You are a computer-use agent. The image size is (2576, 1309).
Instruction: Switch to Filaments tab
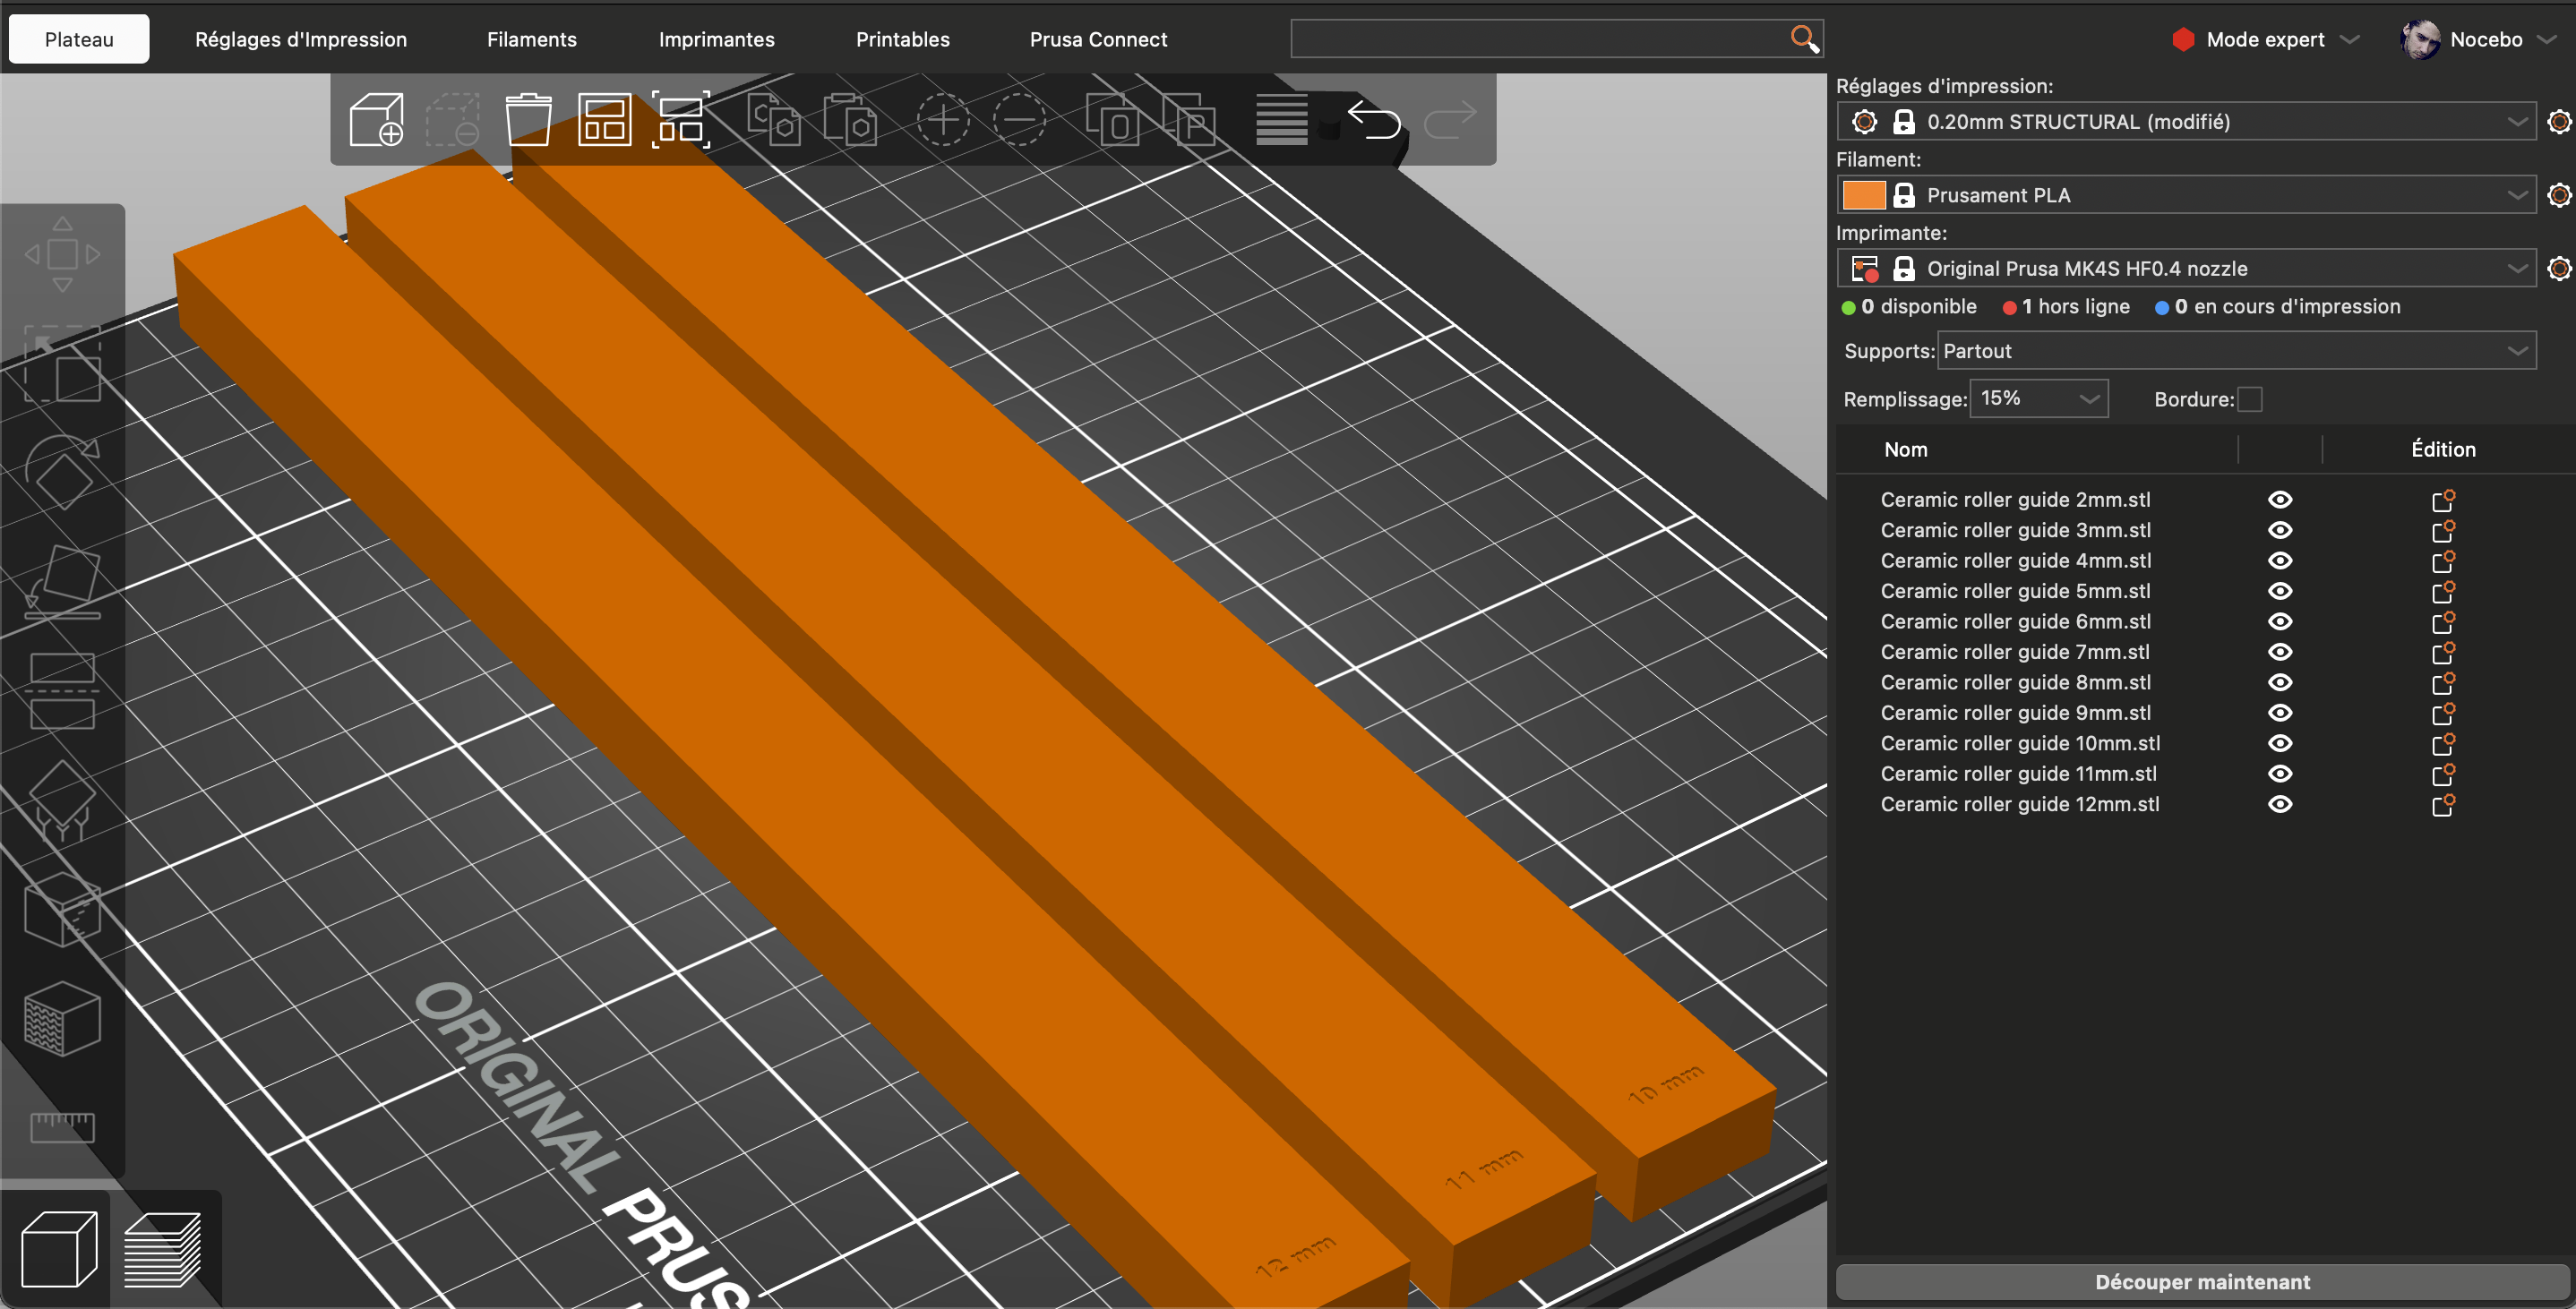532,39
